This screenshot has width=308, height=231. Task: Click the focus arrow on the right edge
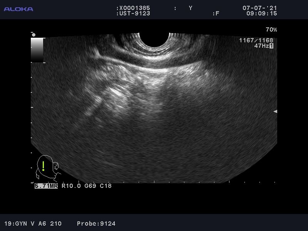click(x=275, y=111)
